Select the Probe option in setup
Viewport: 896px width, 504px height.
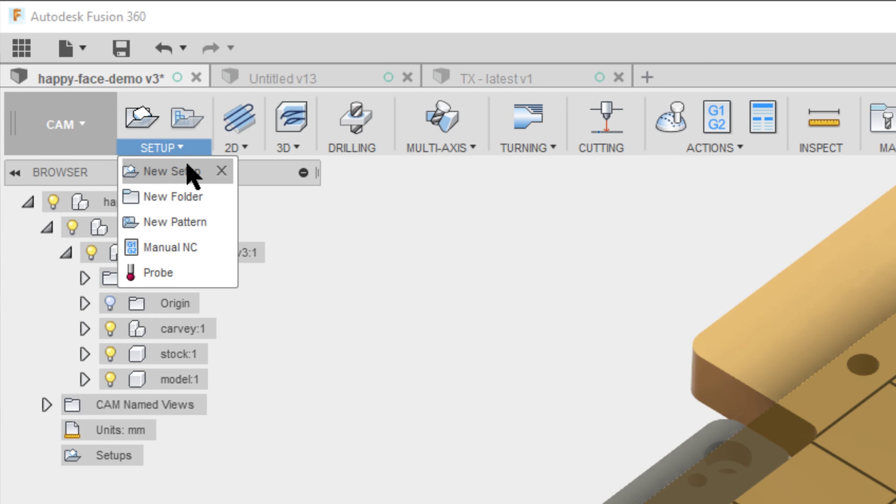[158, 273]
